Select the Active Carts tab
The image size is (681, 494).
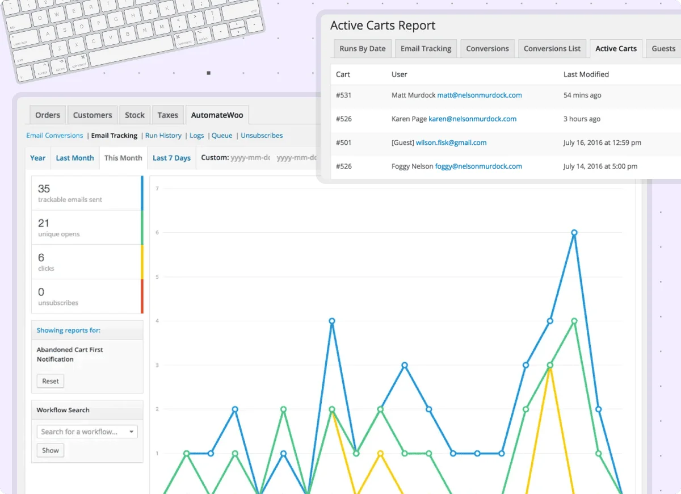point(616,48)
